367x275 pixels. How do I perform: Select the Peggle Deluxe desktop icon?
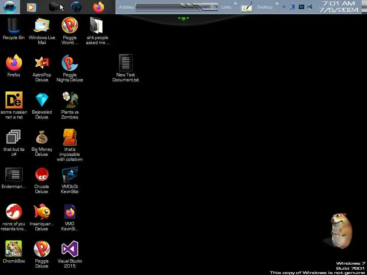coord(42,255)
